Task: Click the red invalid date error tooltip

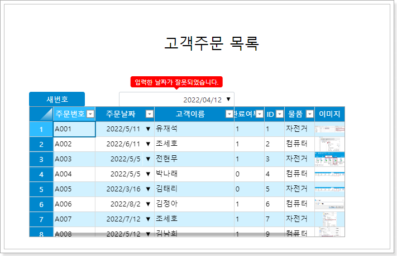Action: click(176, 82)
